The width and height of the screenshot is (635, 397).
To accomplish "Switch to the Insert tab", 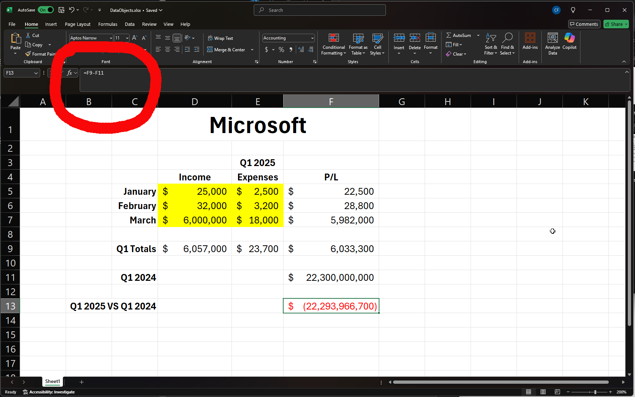I will (51, 24).
